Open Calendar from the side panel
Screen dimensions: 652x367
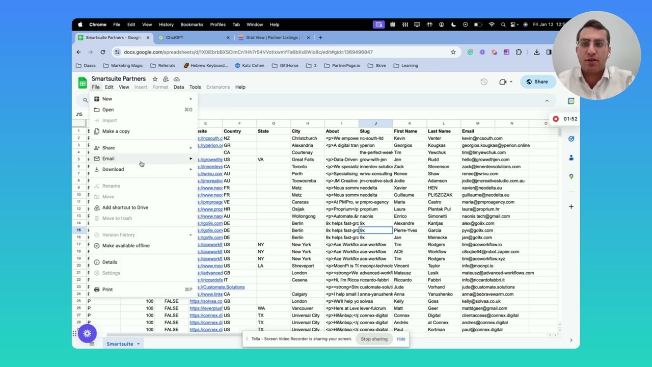571,101
